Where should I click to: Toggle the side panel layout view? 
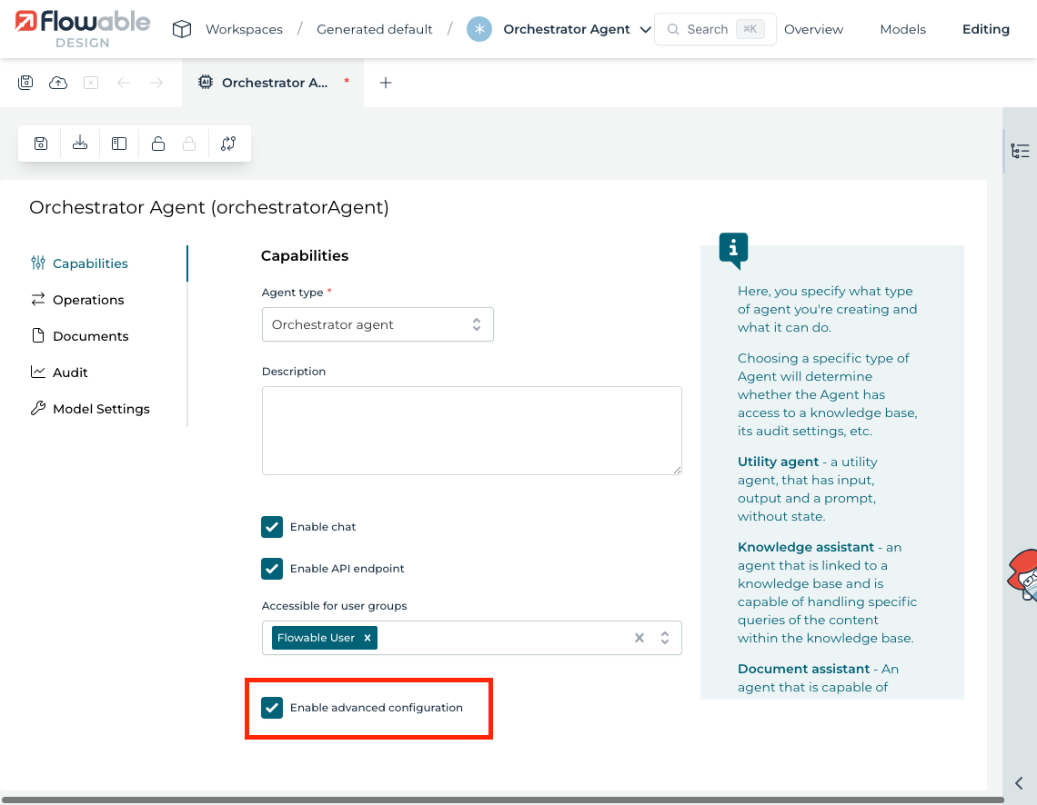coord(118,143)
